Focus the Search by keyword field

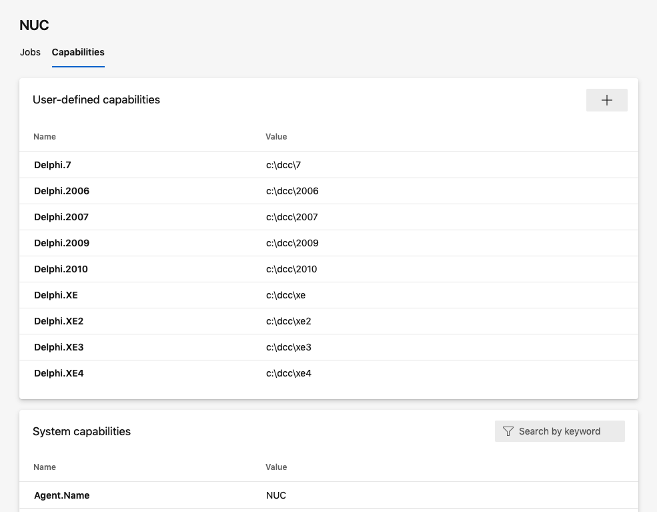point(560,431)
